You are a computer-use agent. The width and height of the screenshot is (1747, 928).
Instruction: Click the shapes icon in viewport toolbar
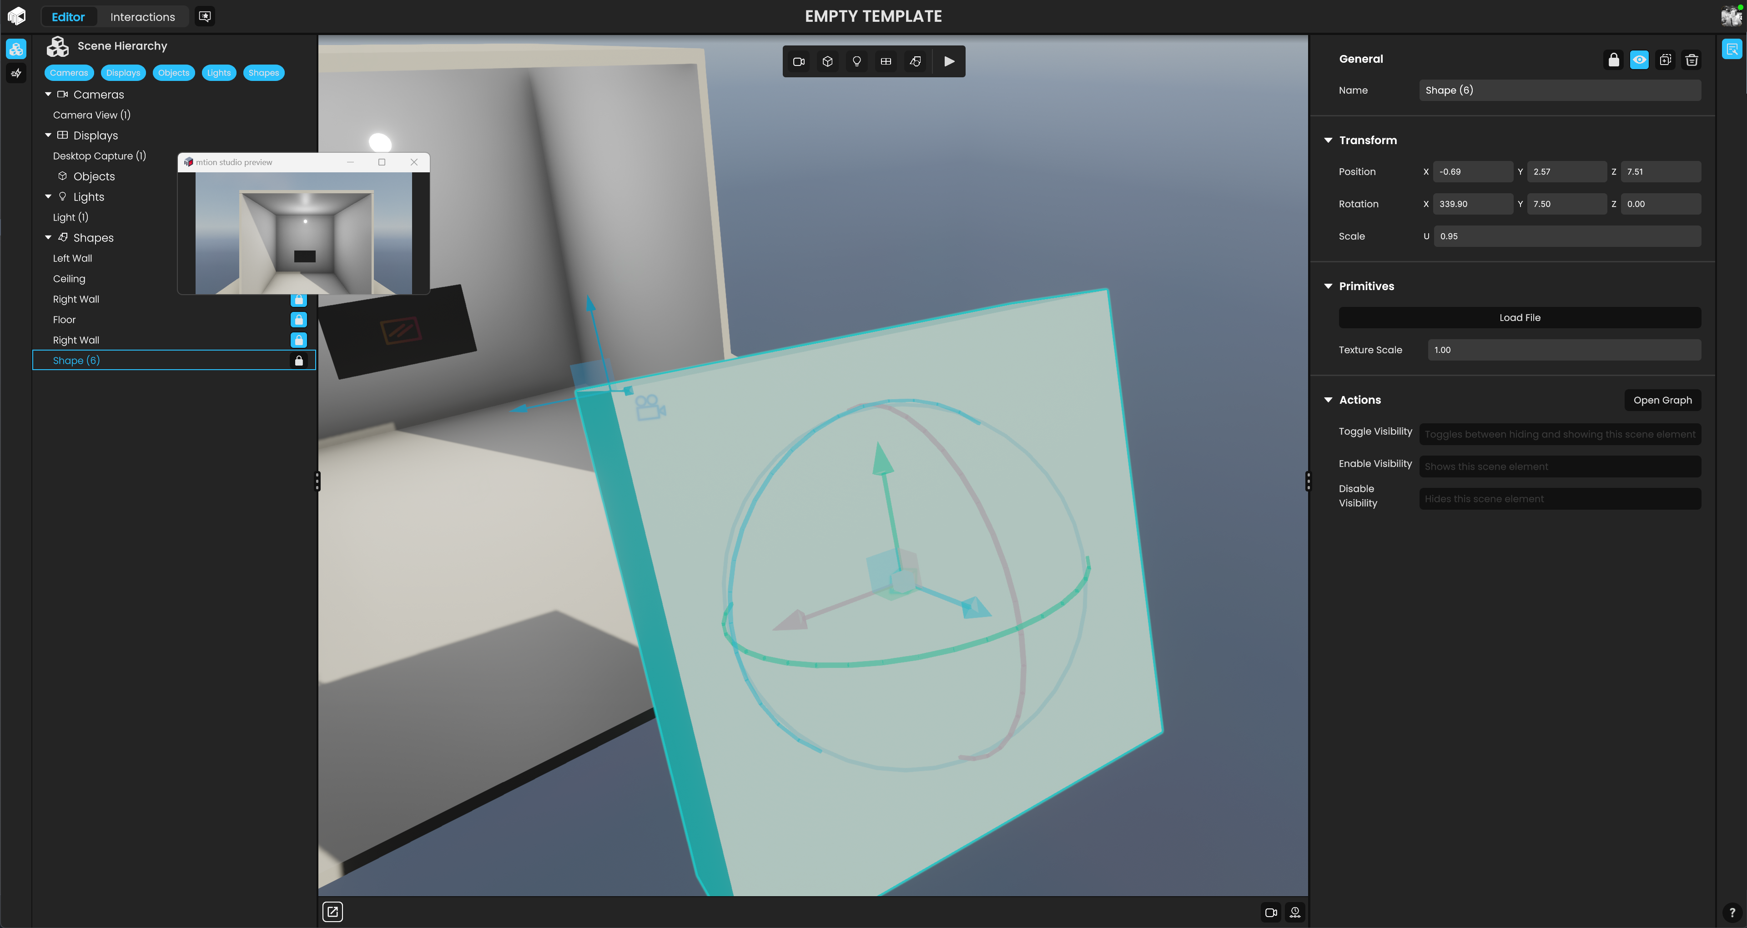tap(915, 62)
